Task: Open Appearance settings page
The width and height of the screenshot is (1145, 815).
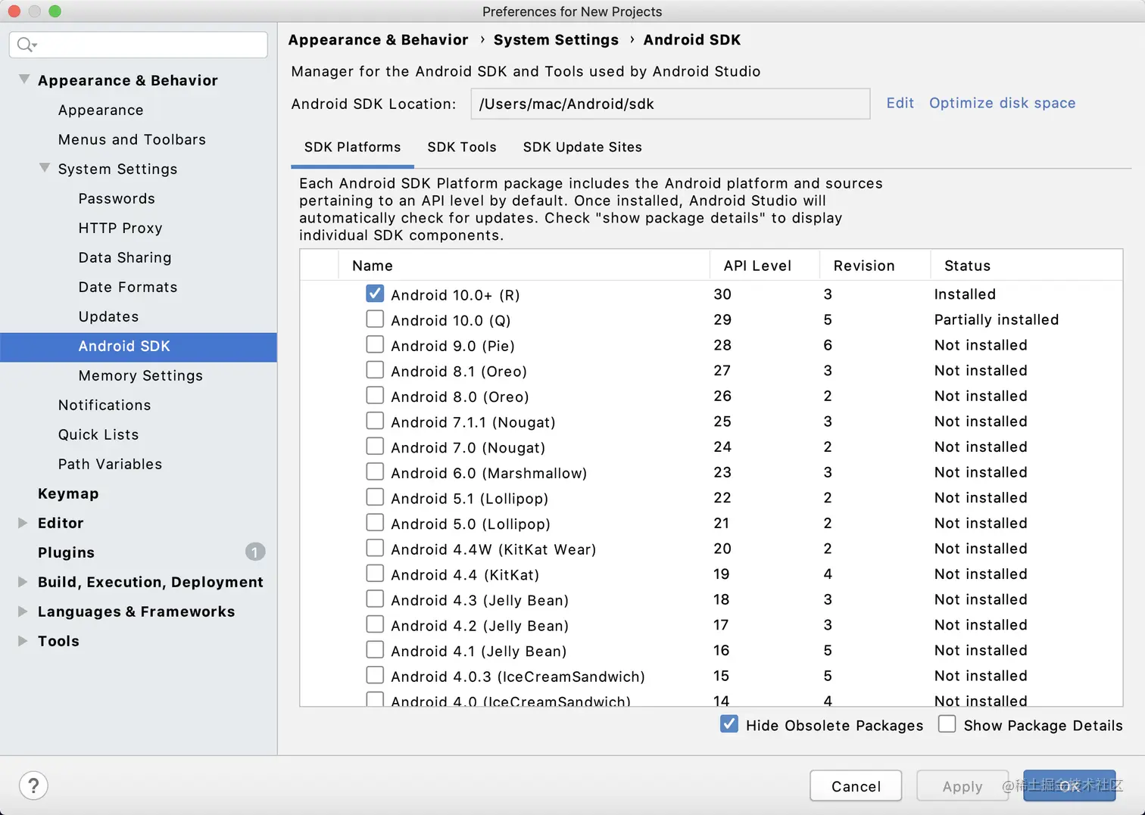Action: click(101, 110)
